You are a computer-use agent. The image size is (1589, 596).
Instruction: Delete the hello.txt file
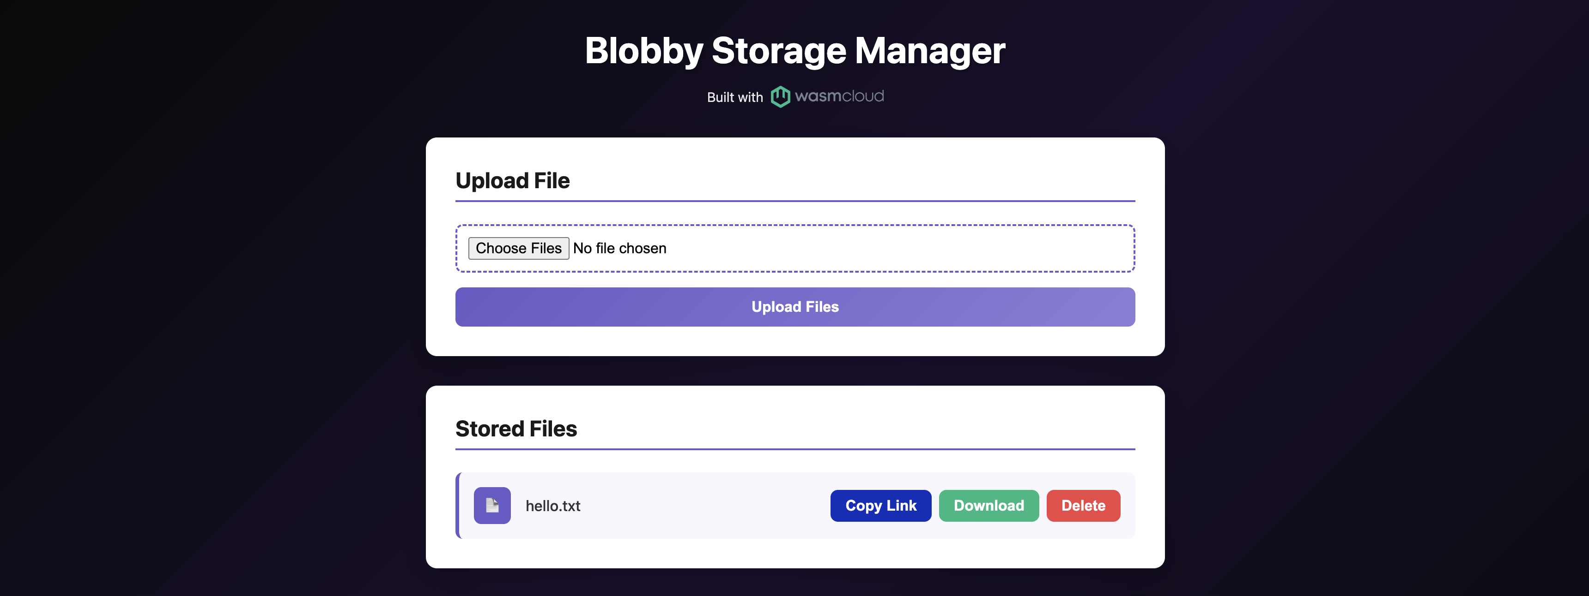click(x=1083, y=506)
